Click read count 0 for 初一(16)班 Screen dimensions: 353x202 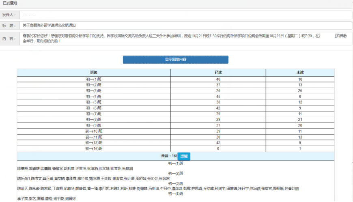(x=218, y=149)
